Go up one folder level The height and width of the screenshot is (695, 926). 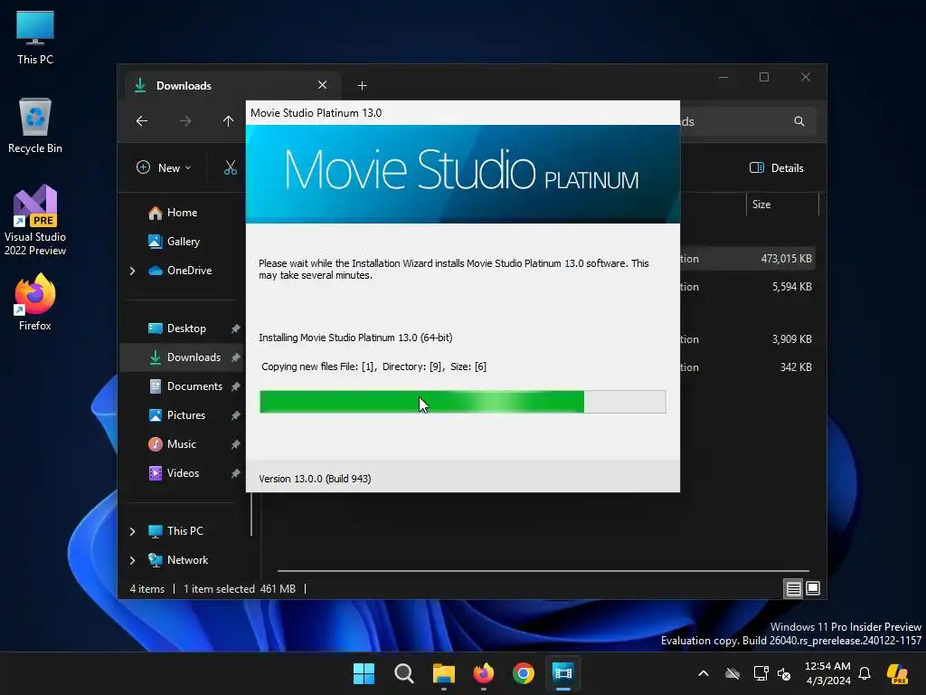pyautogui.click(x=229, y=121)
